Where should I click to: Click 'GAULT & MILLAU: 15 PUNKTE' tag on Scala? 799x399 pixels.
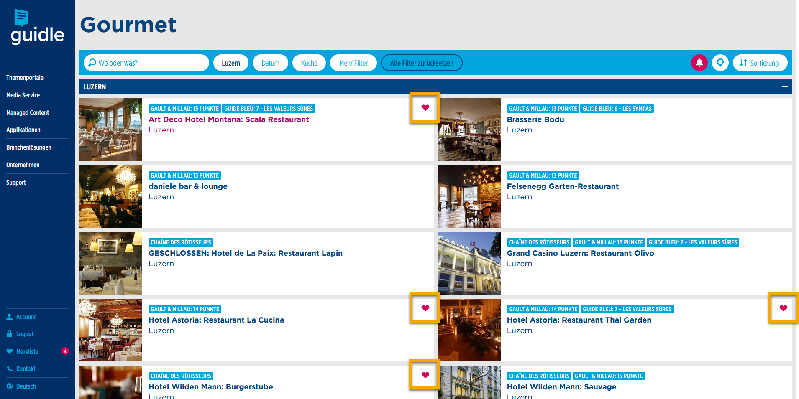(x=185, y=109)
